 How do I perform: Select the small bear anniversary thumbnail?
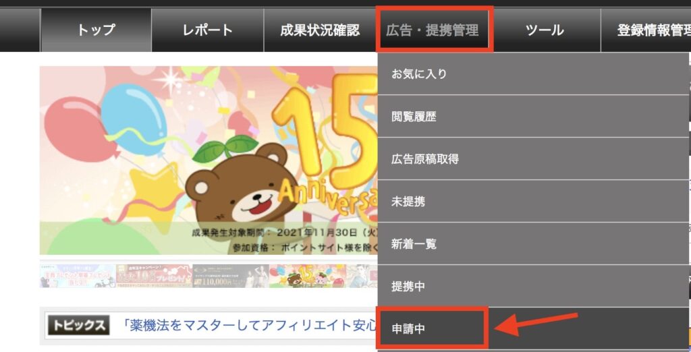tap(307, 276)
